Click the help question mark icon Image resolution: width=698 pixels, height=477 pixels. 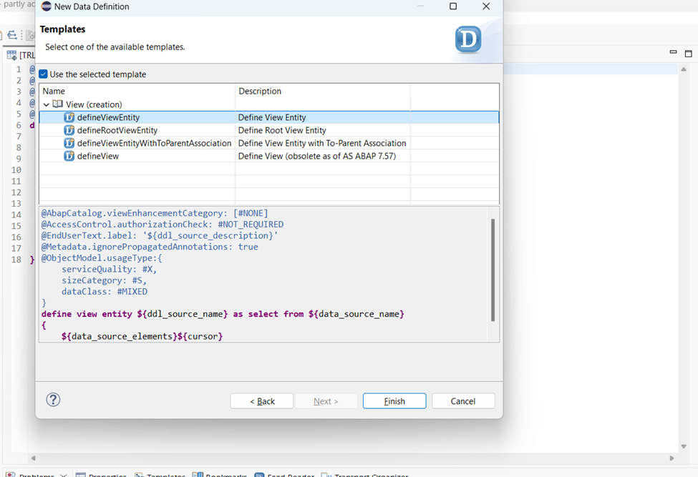pos(53,400)
